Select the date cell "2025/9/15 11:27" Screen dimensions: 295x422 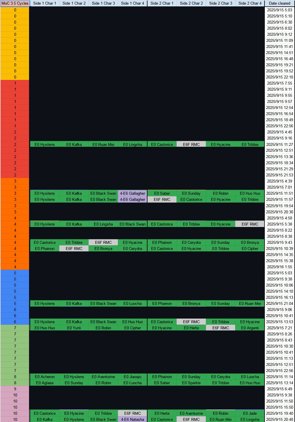click(x=280, y=144)
